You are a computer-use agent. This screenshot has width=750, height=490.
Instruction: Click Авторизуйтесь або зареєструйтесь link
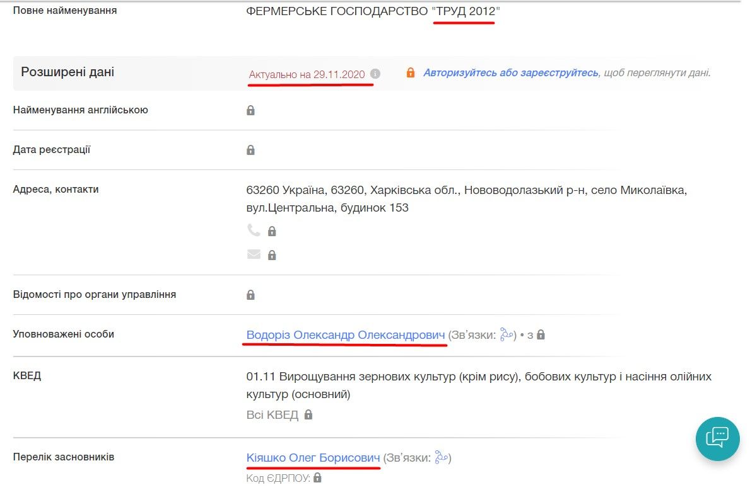(510, 72)
